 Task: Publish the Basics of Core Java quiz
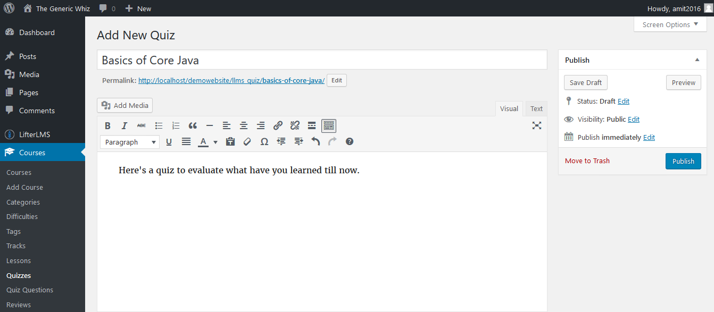click(683, 161)
